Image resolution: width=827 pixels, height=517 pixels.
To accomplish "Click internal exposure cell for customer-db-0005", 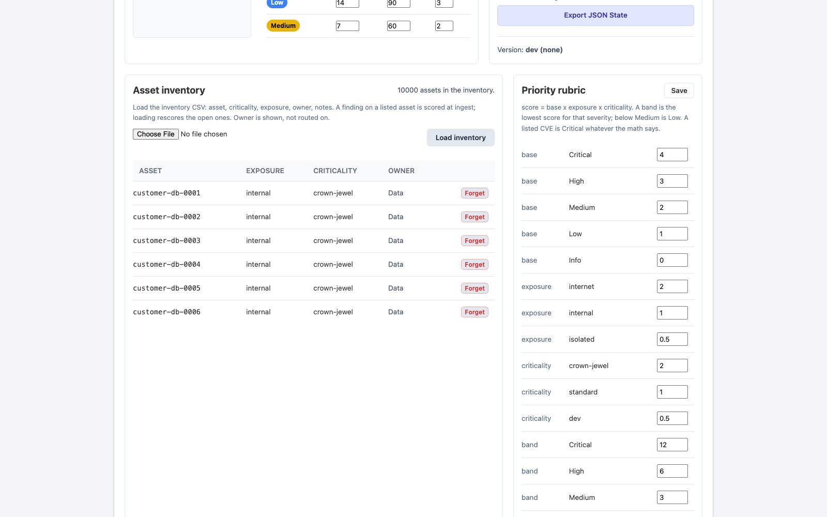I will tap(258, 288).
